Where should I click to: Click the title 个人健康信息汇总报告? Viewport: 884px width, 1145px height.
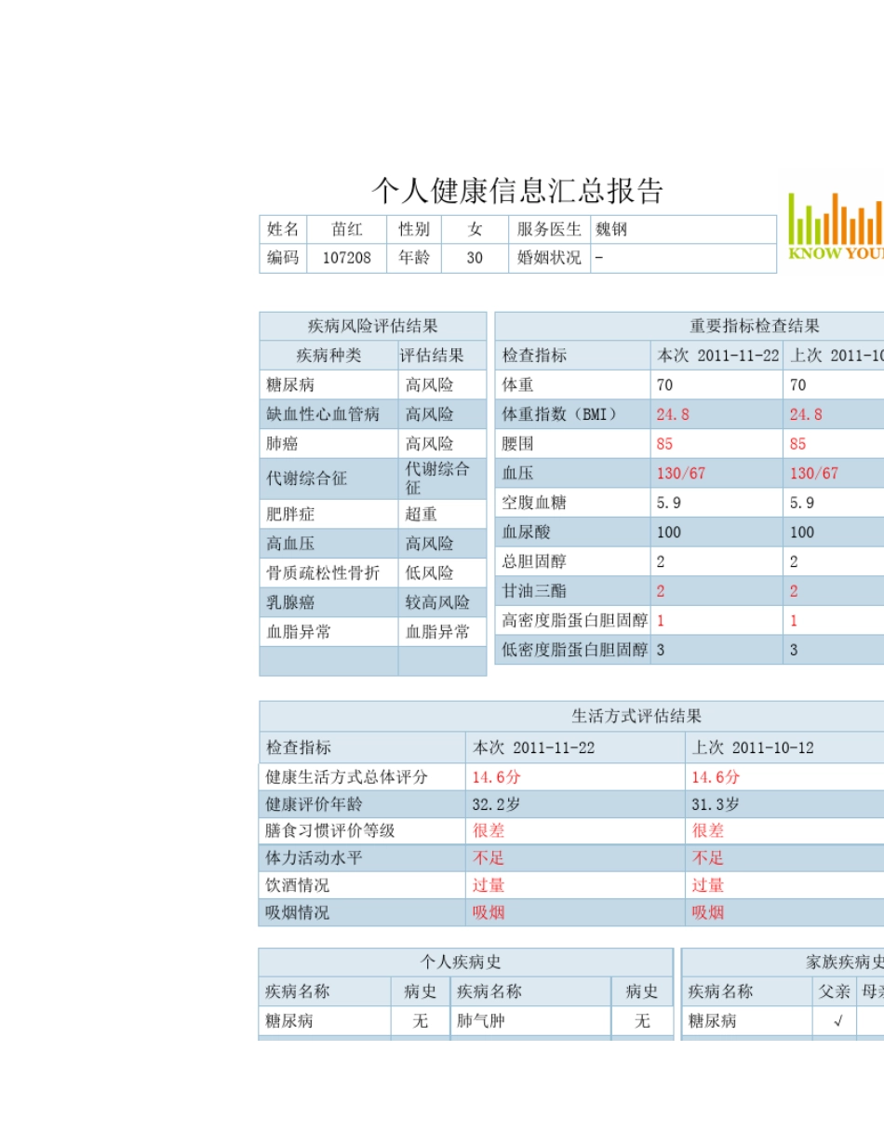click(517, 191)
